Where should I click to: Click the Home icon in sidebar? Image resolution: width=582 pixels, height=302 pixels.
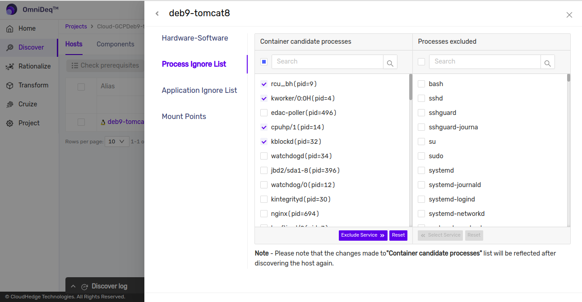(9, 29)
